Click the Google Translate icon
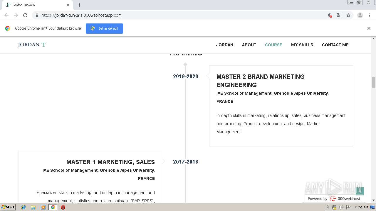Viewport: 376px width, 211px height. [x=339, y=15]
